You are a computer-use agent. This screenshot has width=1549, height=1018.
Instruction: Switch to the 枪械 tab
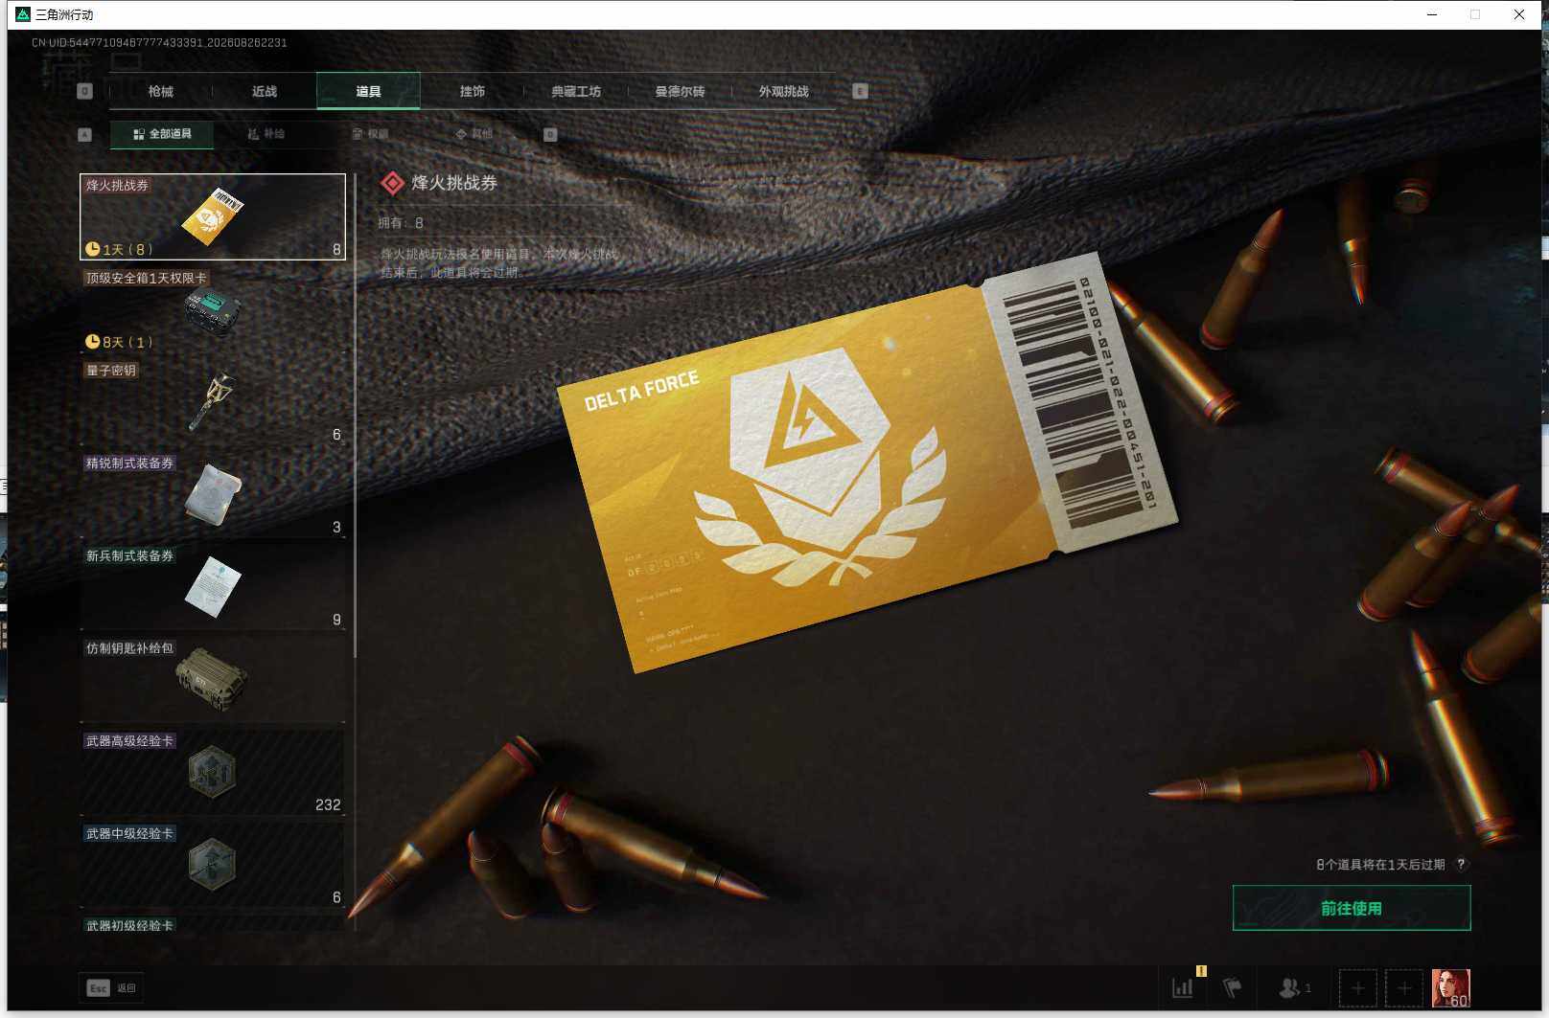160,91
